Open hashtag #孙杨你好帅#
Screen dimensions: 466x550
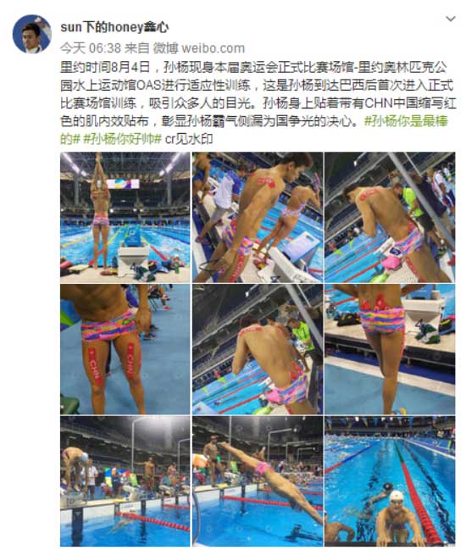click(x=122, y=139)
